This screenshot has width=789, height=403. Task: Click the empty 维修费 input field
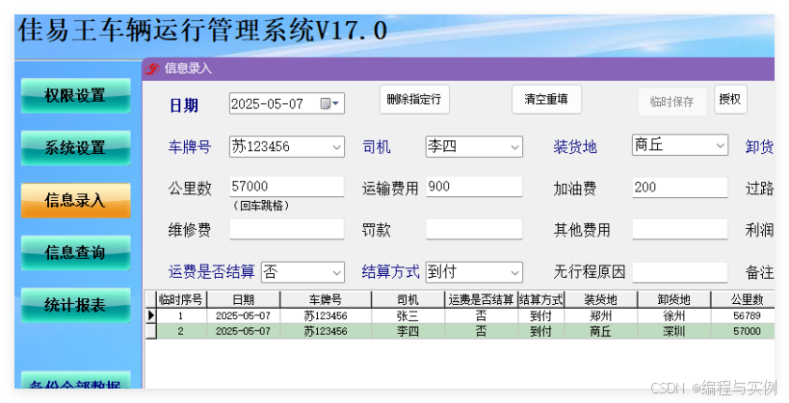tap(287, 229)
